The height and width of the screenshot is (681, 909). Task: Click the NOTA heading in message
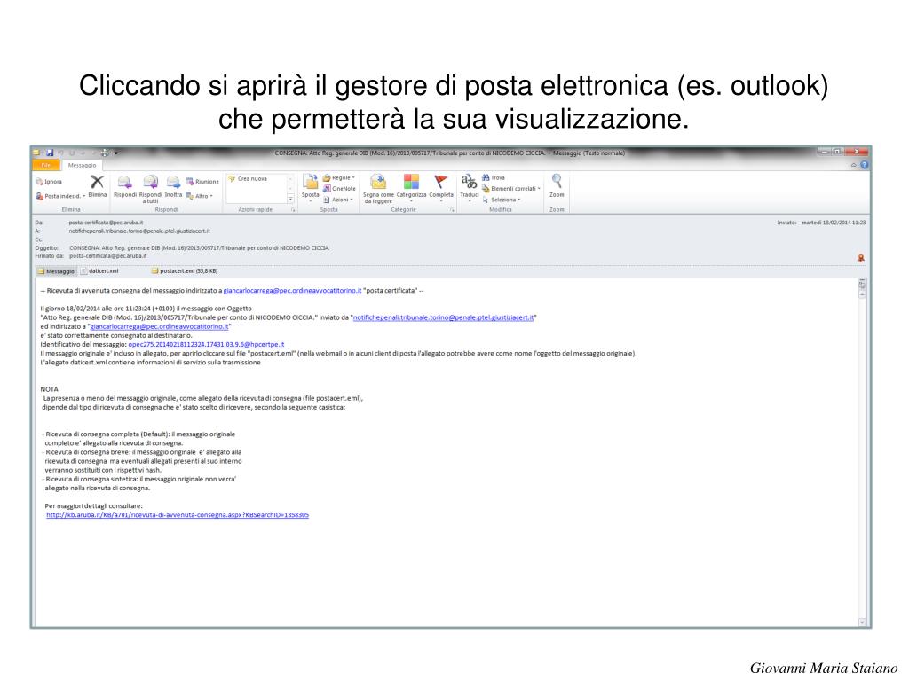[x=50, y=390]
